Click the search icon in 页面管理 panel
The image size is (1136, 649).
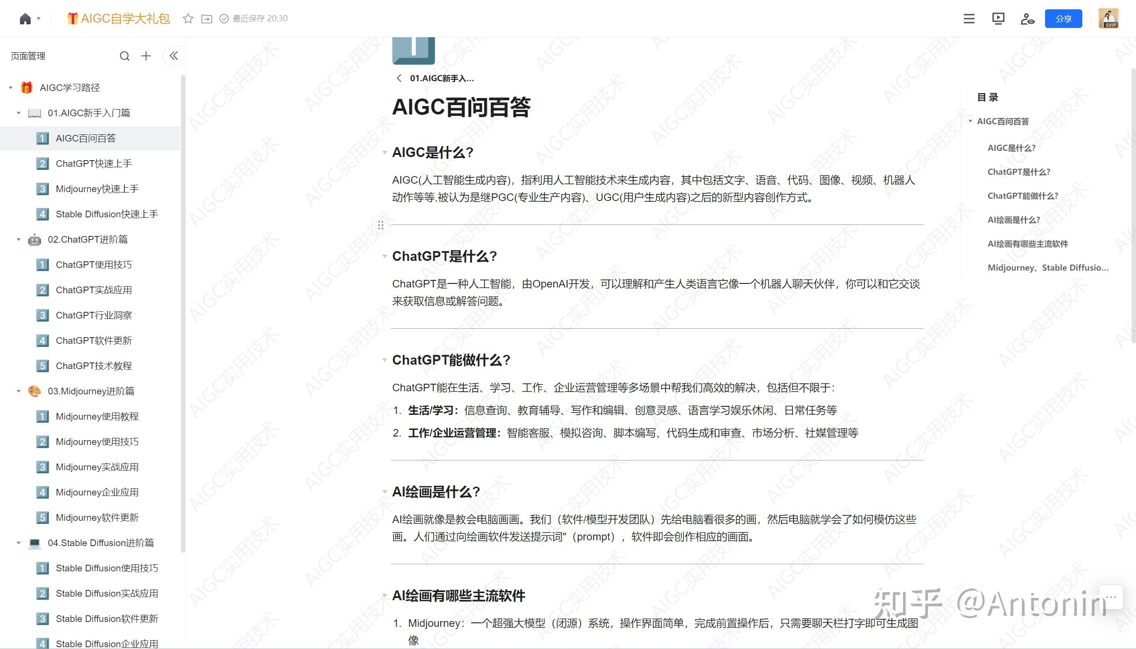point(124,56)
